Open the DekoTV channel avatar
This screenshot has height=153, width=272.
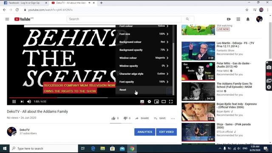coord(11,131)
